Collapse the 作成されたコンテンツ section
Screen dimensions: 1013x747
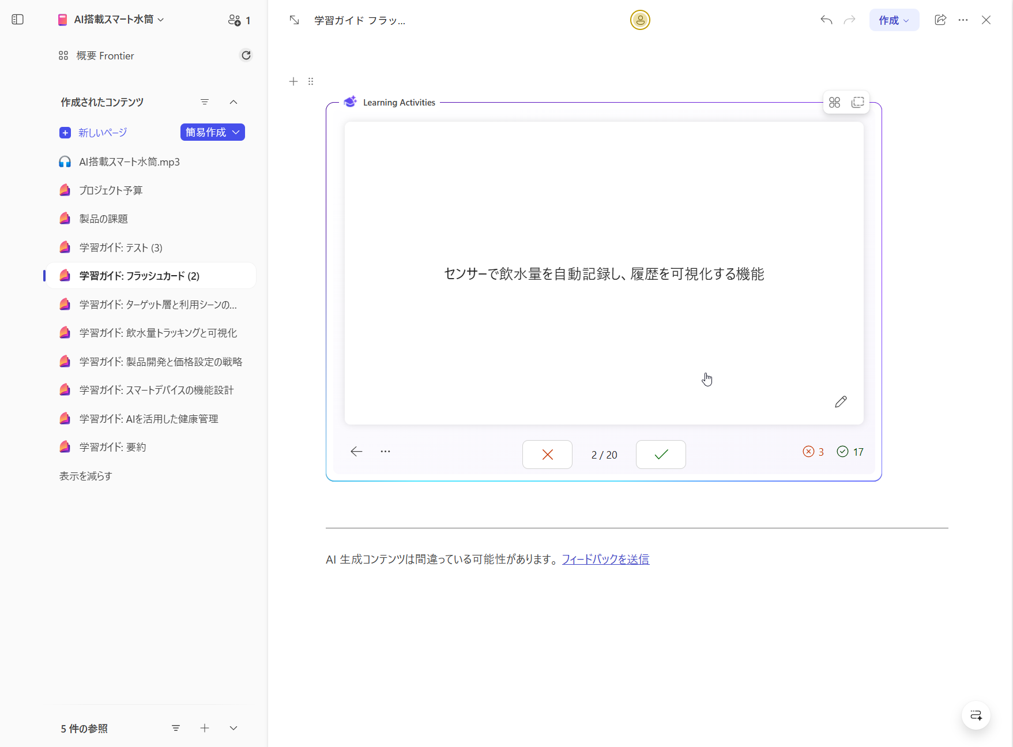(x=234, y=102)
